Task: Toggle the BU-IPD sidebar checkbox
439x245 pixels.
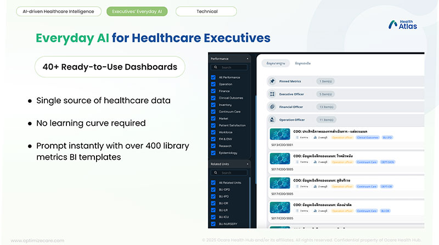Action: pyautogui.click(x=213, y=196)
